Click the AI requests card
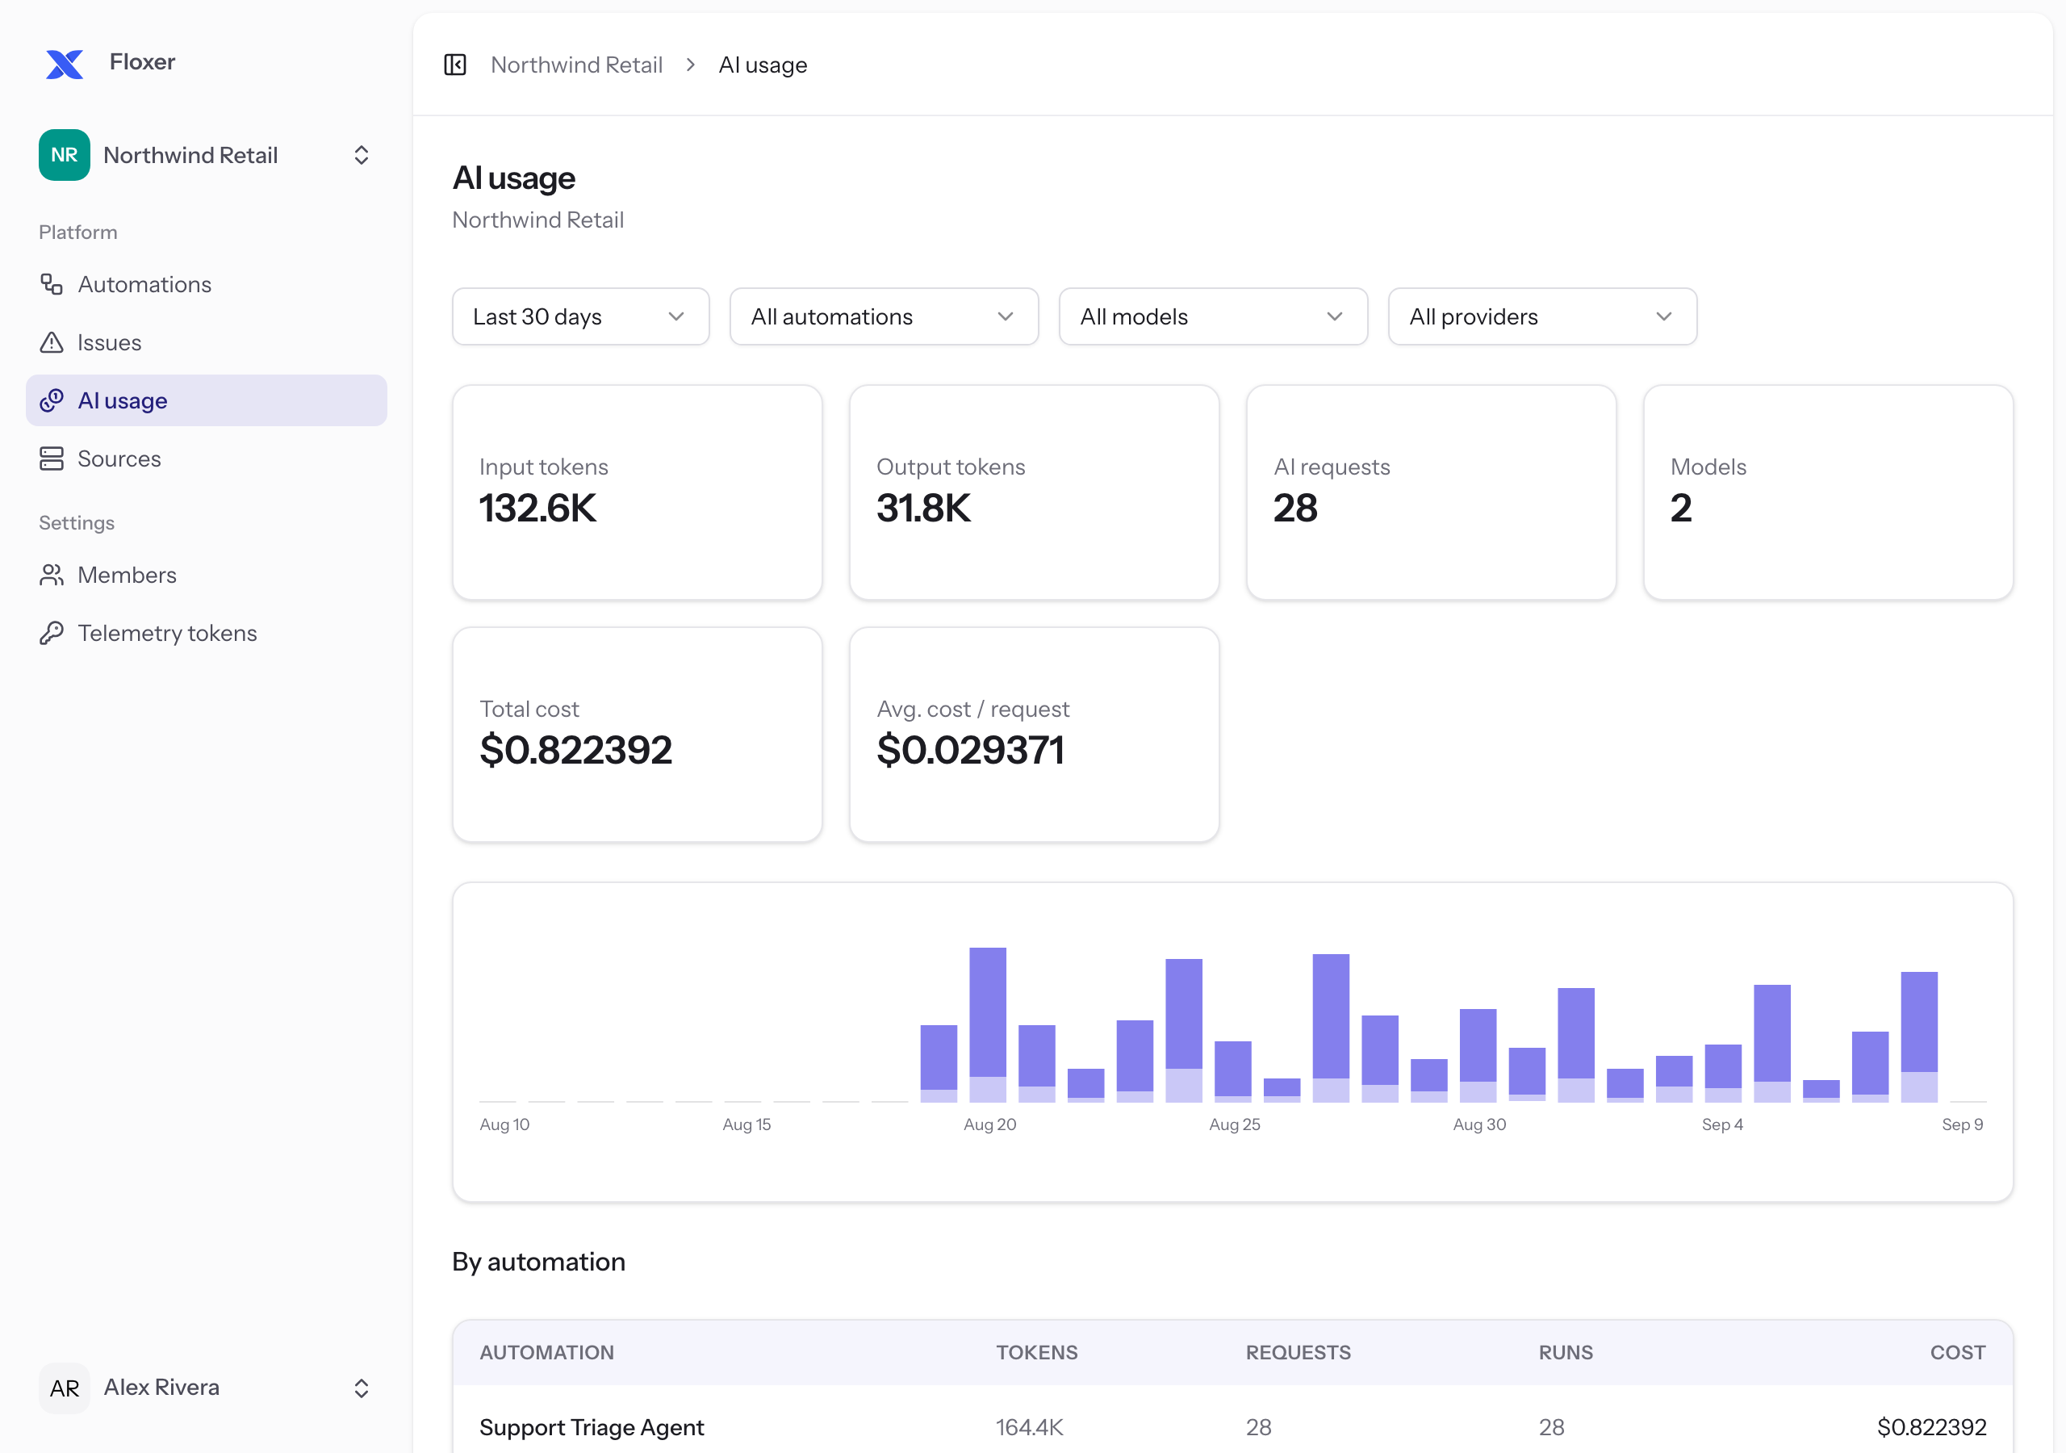 [x=1431, y=492]
